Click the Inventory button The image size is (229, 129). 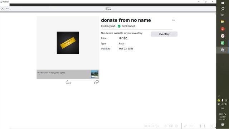click(x=164, y=34)
